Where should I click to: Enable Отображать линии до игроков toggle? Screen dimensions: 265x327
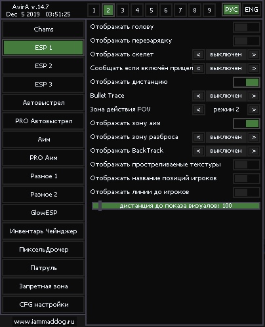point(247,193)
